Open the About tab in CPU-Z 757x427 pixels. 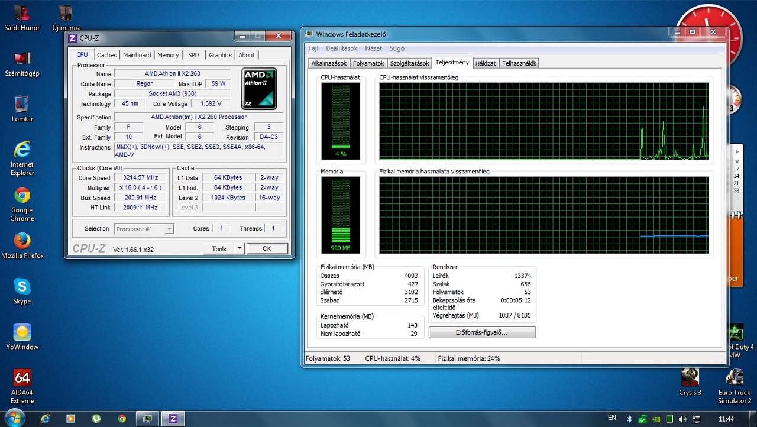[247, 55]
